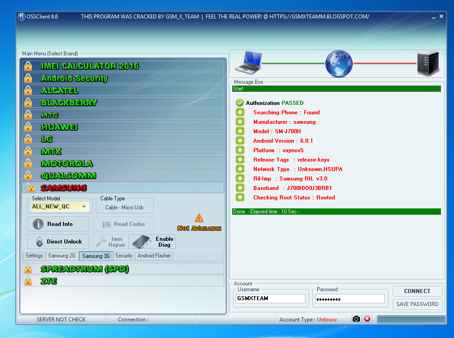This screenshot has width=454, height=338.
Task: Click the lock icon beside SPREADTRUM (SPD)
Action: tap(28, 269)
